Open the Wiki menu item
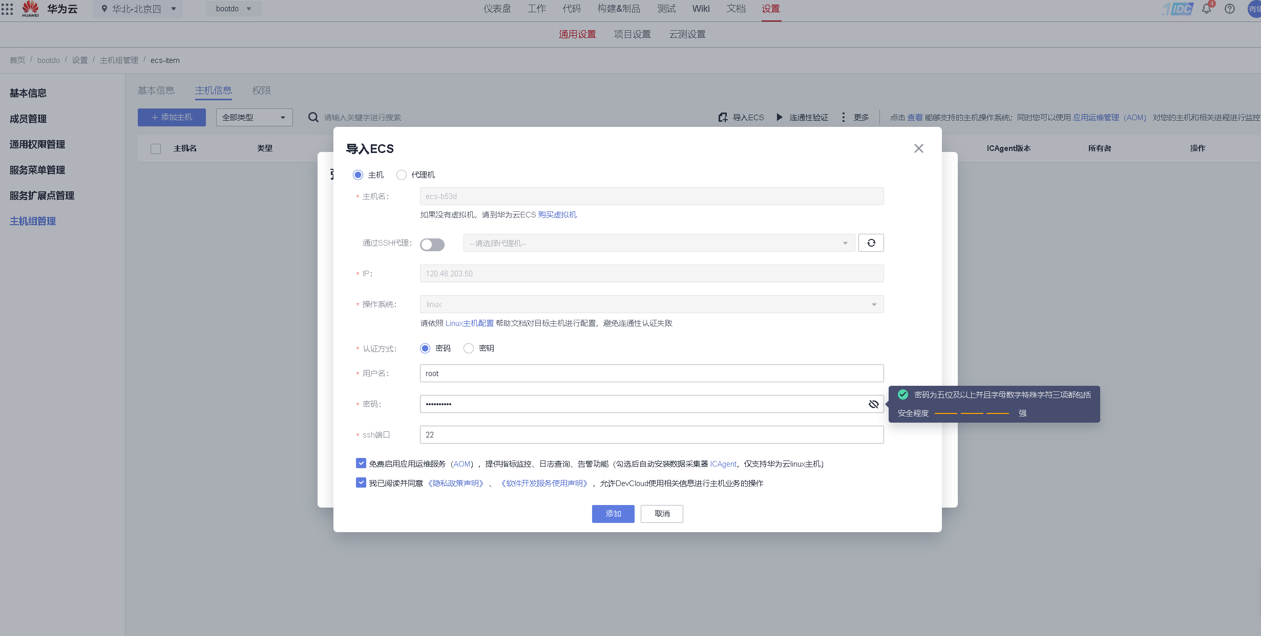The width and height of the screenshot is (1261, 636). point(700,9)
